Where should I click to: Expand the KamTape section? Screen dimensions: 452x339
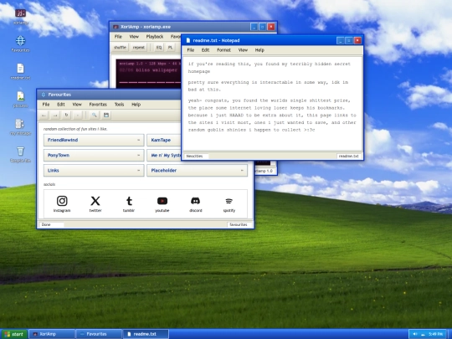[x=164, y=140]
